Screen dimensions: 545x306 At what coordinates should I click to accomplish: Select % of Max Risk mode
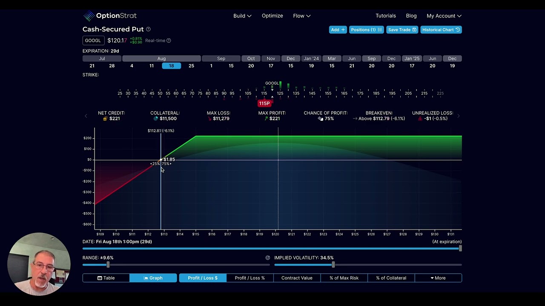344,278
